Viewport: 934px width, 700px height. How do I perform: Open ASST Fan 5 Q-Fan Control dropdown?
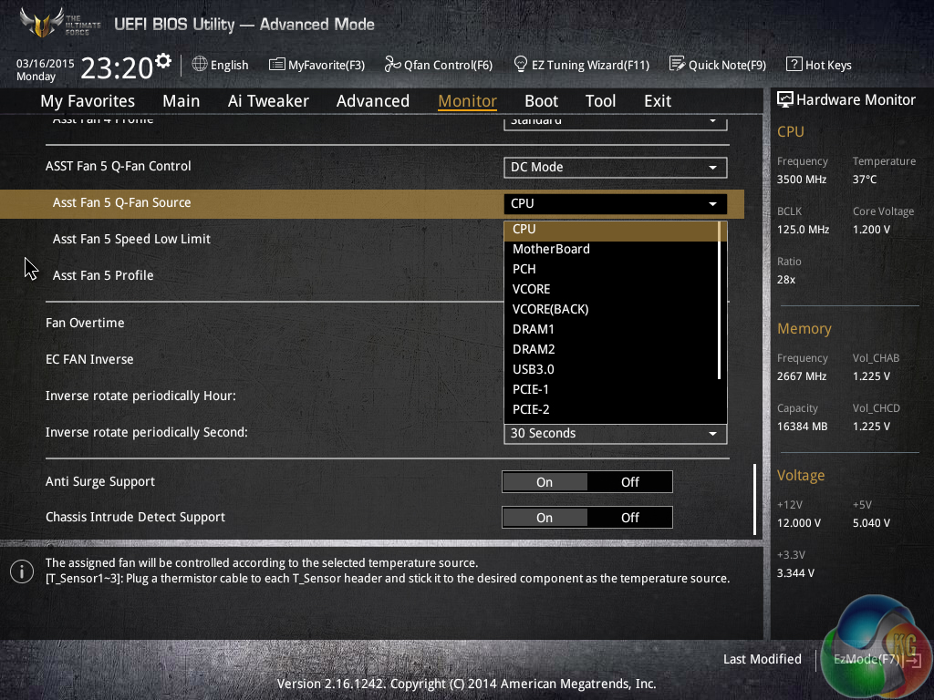[x=615, y=168]
